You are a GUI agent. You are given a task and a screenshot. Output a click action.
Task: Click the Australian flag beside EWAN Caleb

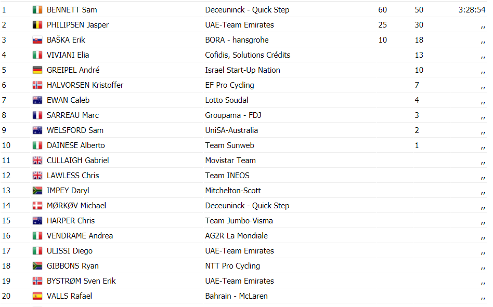[x=37, y=100]
